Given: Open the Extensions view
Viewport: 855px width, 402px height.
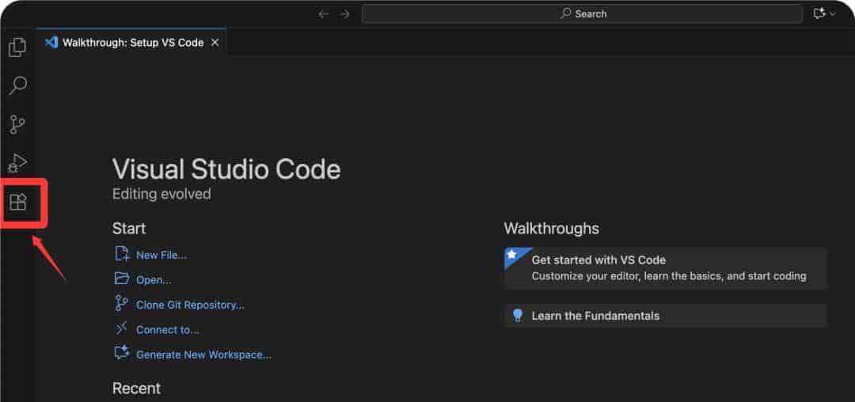Looking at the screenshot, I should tap(18, 203).
